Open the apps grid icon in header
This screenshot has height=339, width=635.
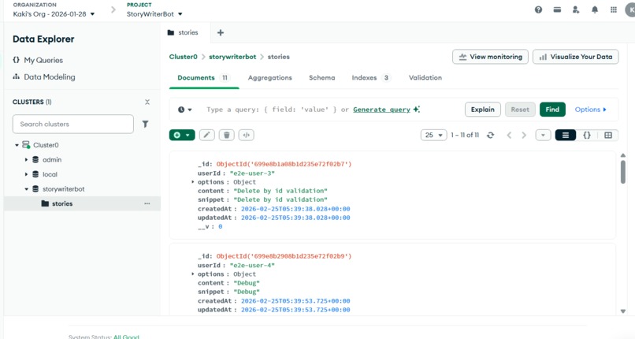click(614, 9)
